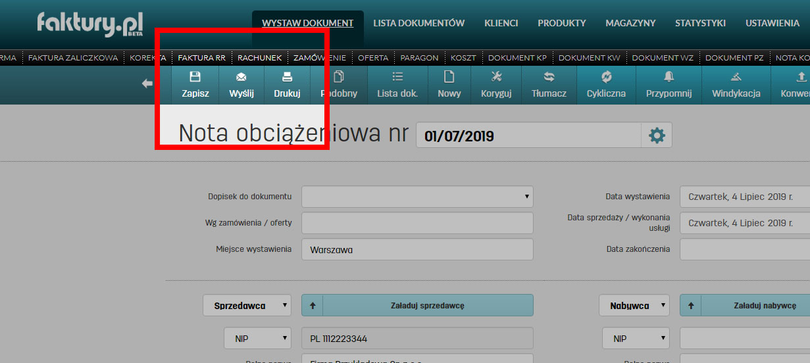Choose the Rachunek document type
The image size is (810, 363).
pos(259,58)
